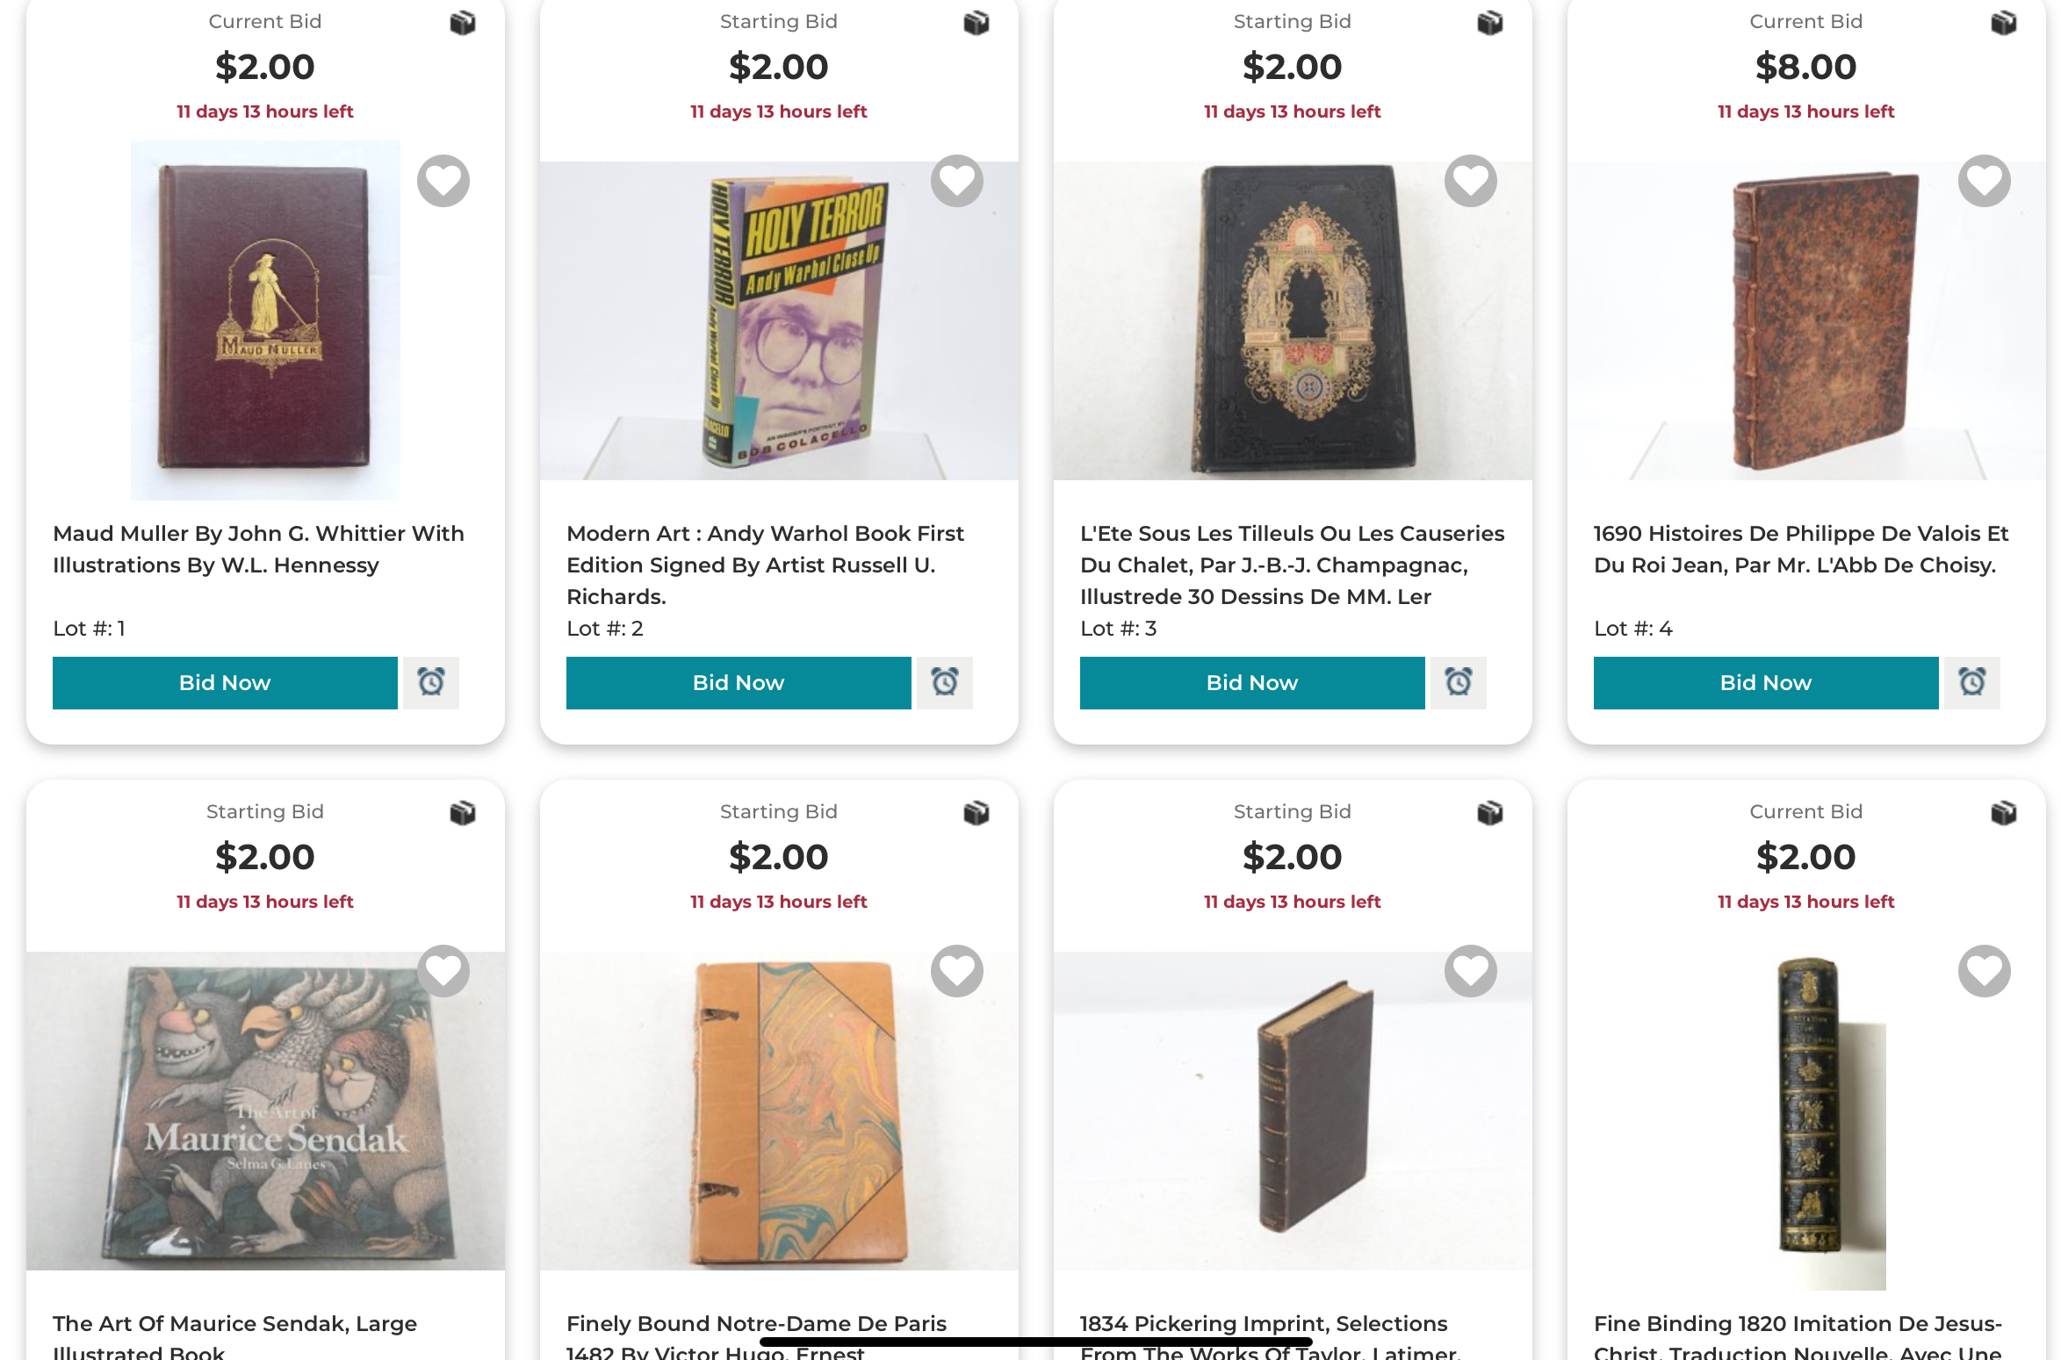Set alarm reminder for Lot 1
This screenshot has height=1360, width=2061.
click(431, 682)
